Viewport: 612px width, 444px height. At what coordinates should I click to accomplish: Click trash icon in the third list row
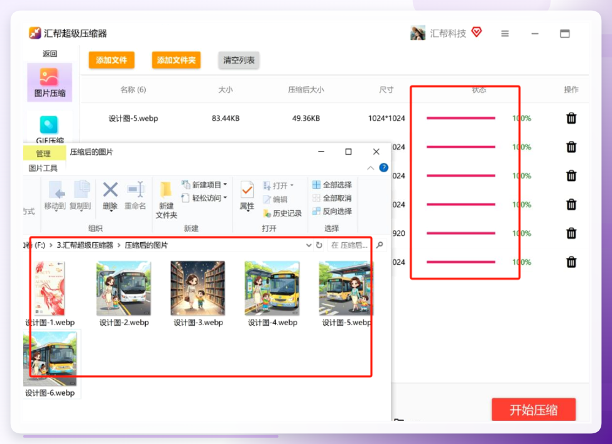[x=571, y=175]
